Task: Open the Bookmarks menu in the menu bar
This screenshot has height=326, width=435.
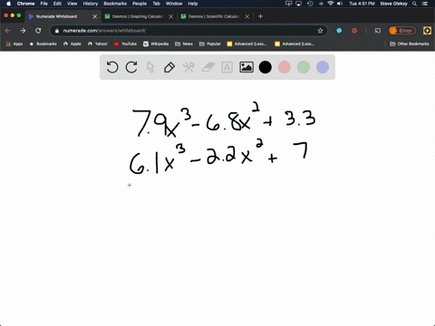Action: (x=115, y=4)
